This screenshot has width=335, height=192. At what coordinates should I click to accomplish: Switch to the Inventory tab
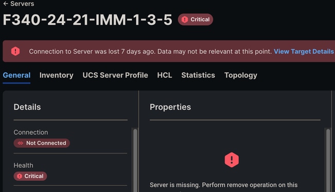(57, 75)
